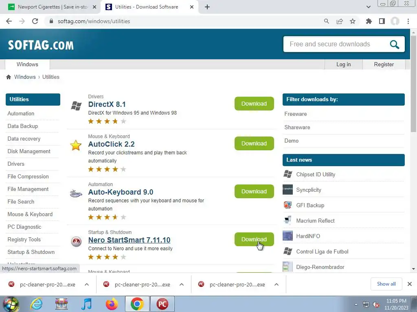The width and height of the screenshot is (417, 312).
Task: Open the Chrome extensions puzzle icon
Action: 369,21
